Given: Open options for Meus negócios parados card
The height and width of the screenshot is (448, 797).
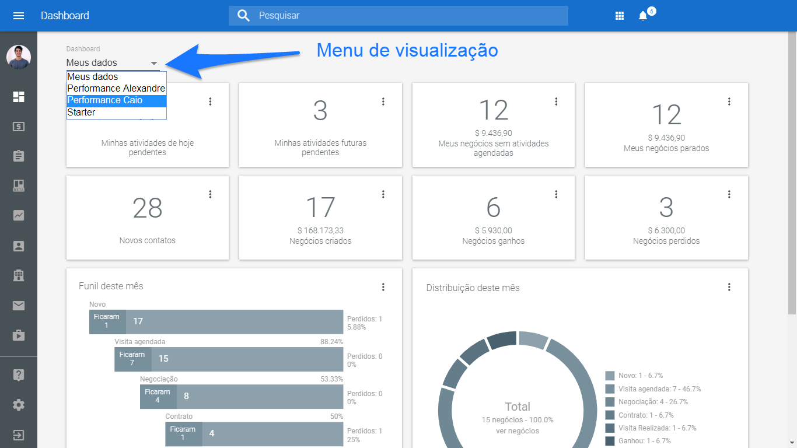Looking at the screenshot, I should pyautogui.click(x=729, y=101).
